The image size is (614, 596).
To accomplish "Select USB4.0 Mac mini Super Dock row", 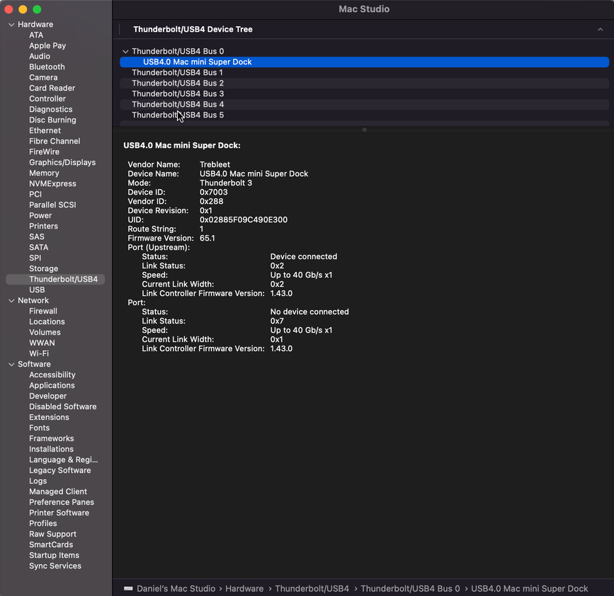I will [x=364, y=62].
